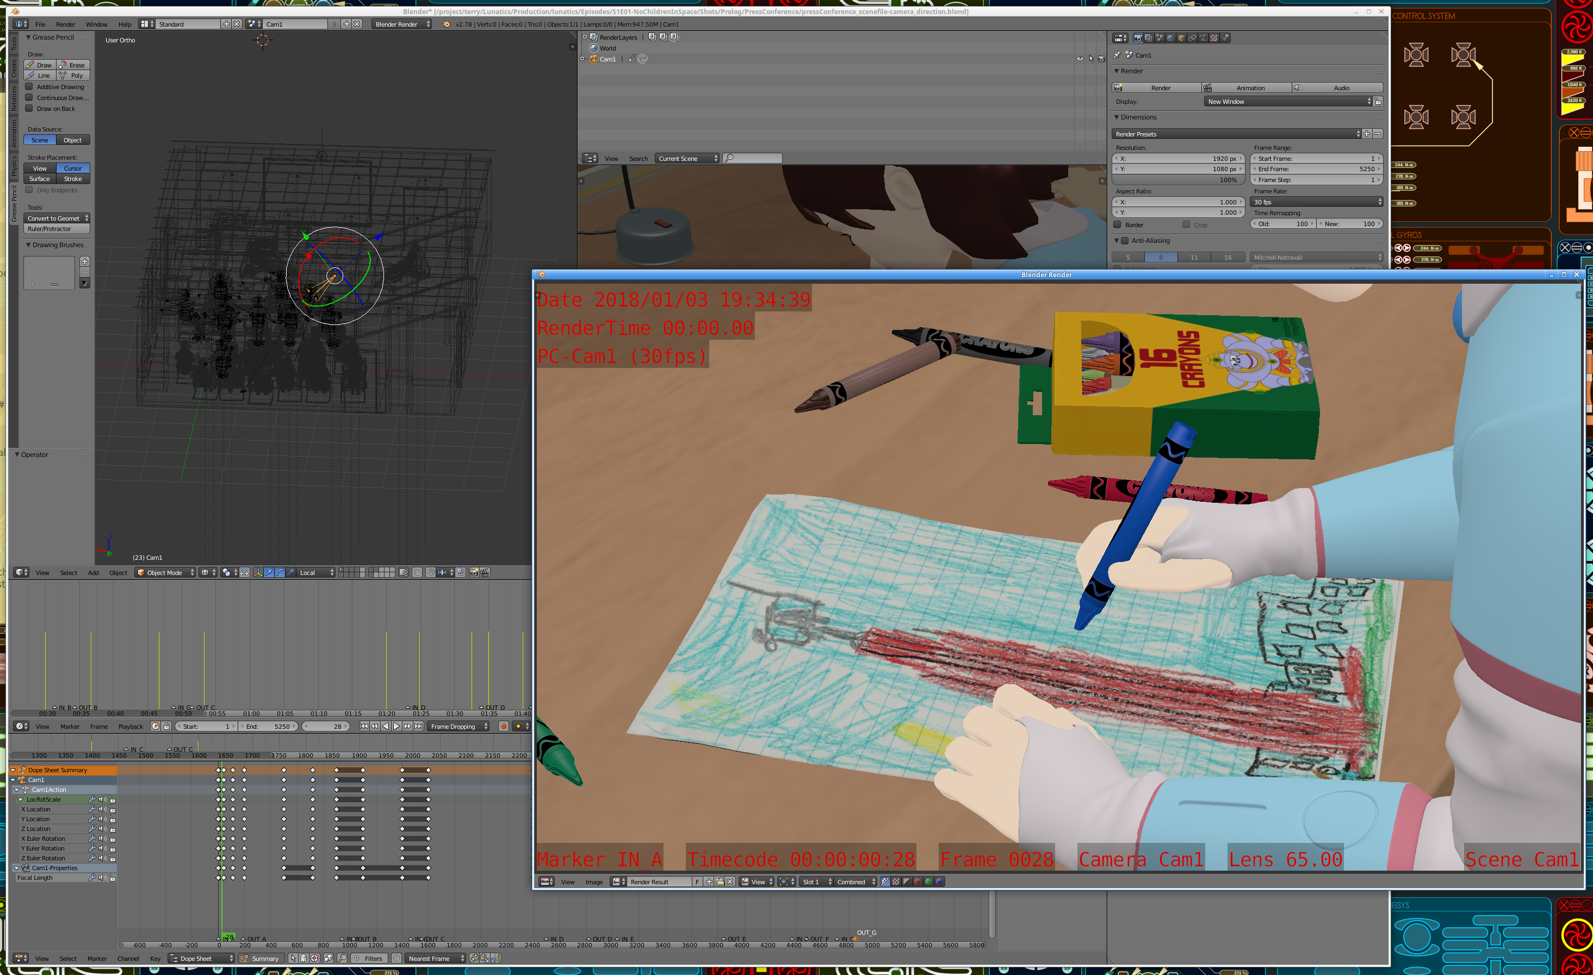The image size is (1593, 975).
Task: Toggle Cam1 visibility eye in outliner
Action: 1080,59
